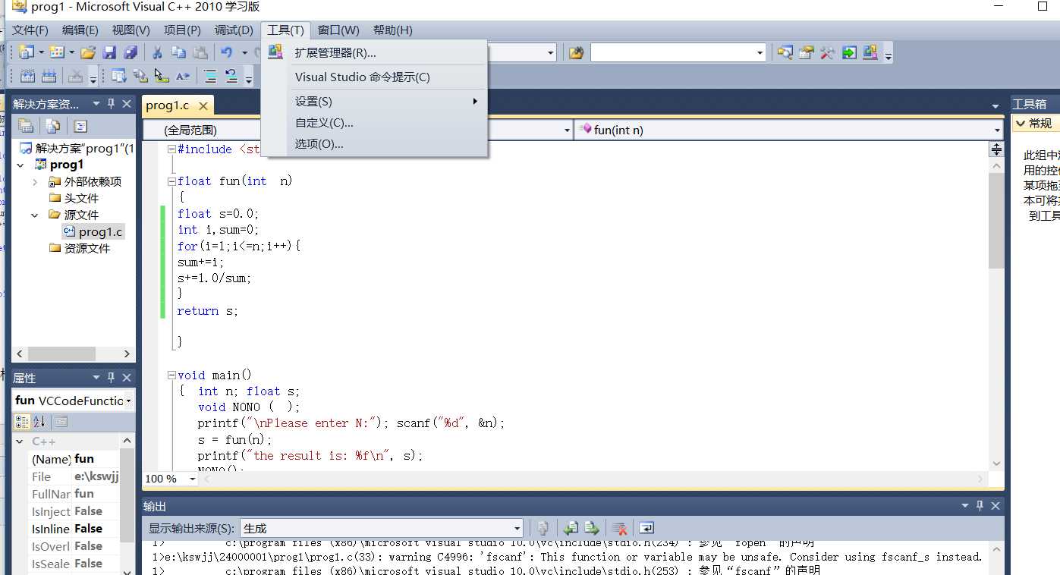The image size is (1060, 575).
Task: Collapse the main function outline box
Action: [171, 375]
